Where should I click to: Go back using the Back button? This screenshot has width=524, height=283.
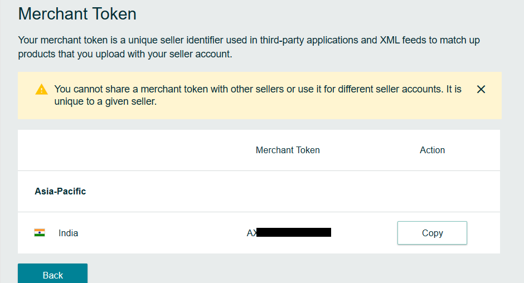click(53, 274)
